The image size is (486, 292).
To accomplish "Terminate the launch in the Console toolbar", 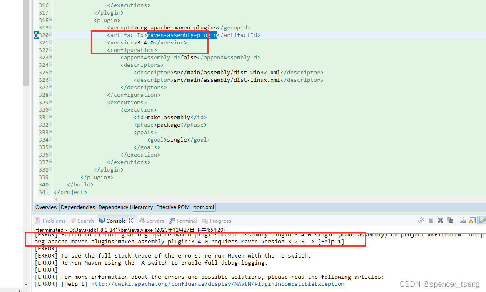I will tap(431, 220).
